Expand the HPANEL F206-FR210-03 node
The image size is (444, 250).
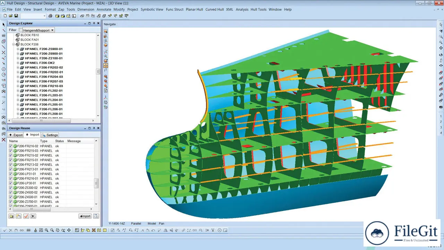[18, 86]
